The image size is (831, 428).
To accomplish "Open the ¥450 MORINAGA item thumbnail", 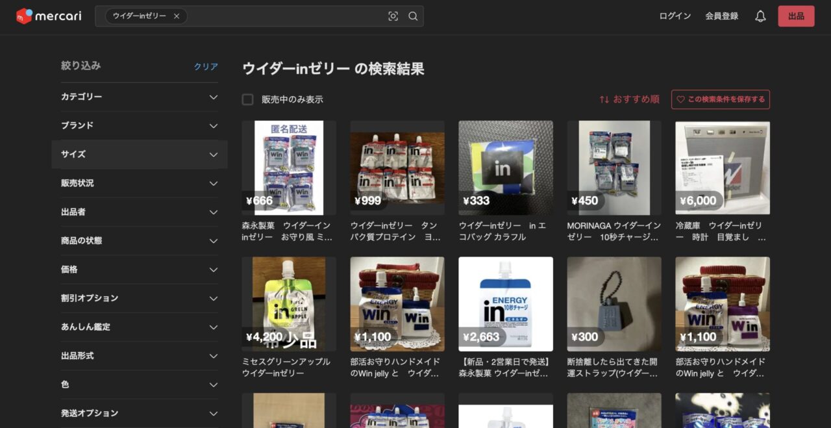I will pyautogui.click(x=614, y=168).
